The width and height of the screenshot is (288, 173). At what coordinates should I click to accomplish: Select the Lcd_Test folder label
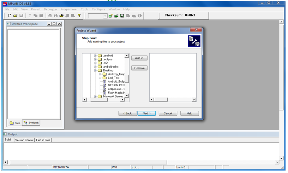tap(114, 78)
